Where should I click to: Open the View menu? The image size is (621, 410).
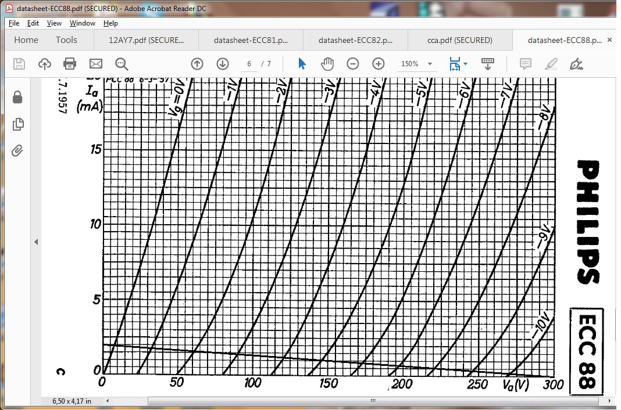point(54,23)
